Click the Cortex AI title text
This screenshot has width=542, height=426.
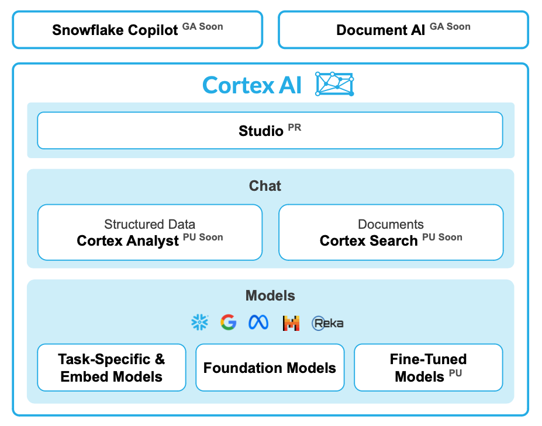click(x=251, y=85)
